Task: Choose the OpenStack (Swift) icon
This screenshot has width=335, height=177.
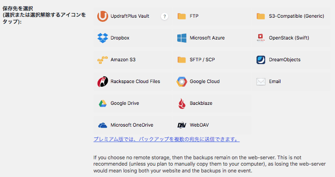Action: [x=260, y=38]
